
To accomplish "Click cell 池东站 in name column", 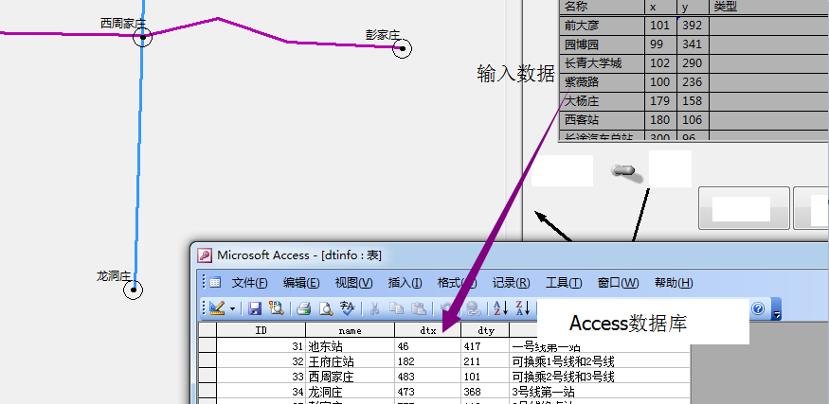I will 350,346.
